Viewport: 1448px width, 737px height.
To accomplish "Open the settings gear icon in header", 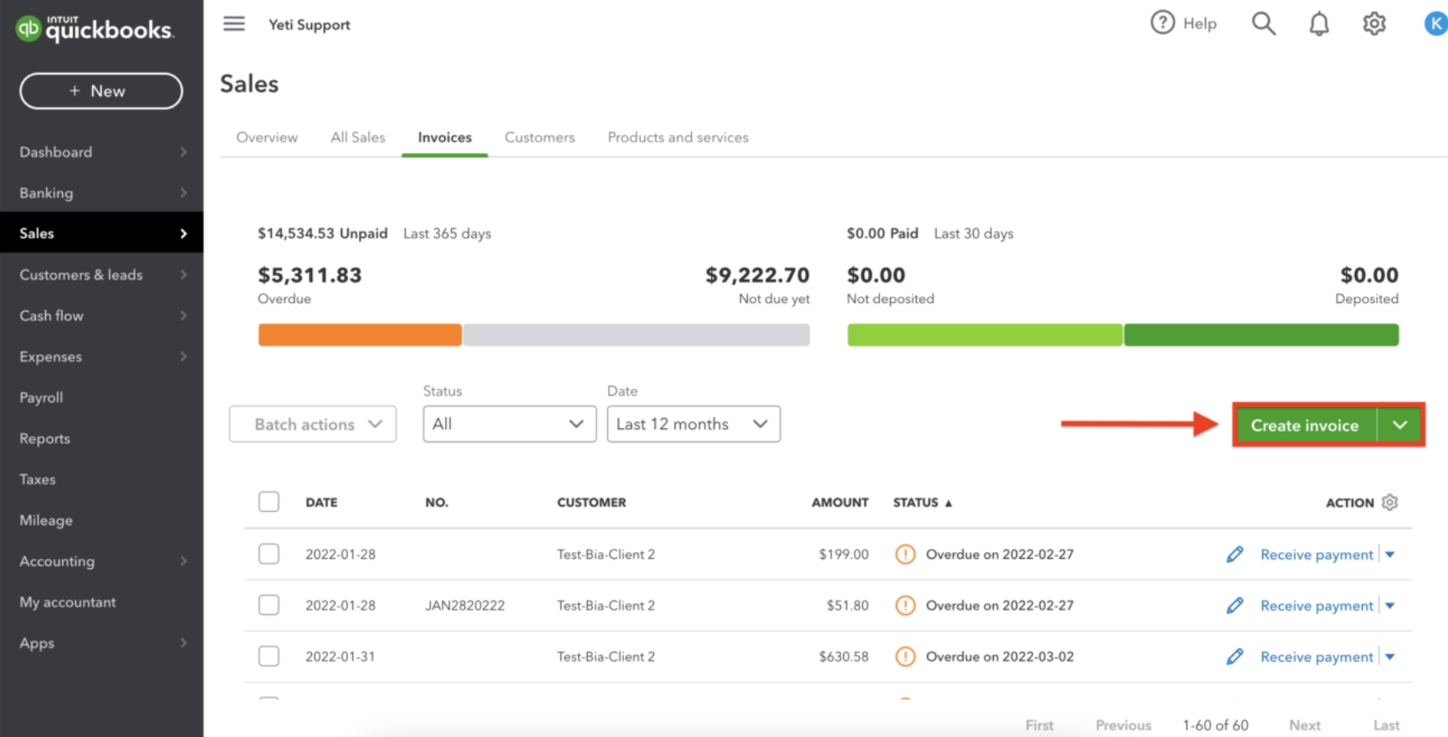I will point(1374,23).
